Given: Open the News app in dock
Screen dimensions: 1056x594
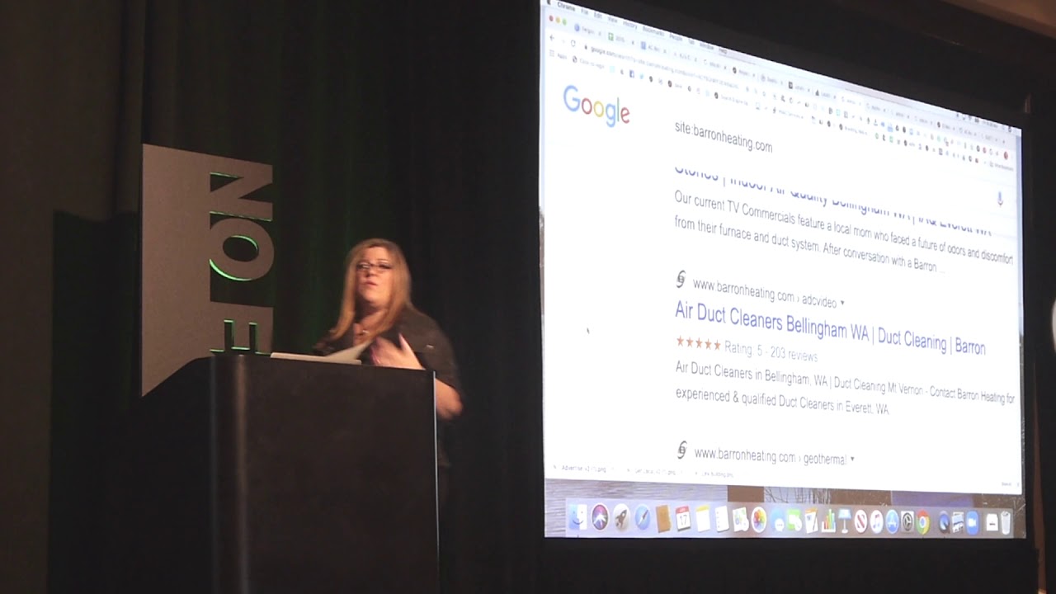Looking at the screenshot, I should (860, 521).
